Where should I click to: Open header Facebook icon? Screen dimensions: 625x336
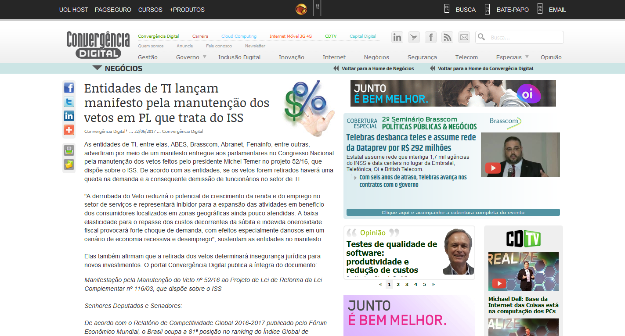(x=430, y=37)
